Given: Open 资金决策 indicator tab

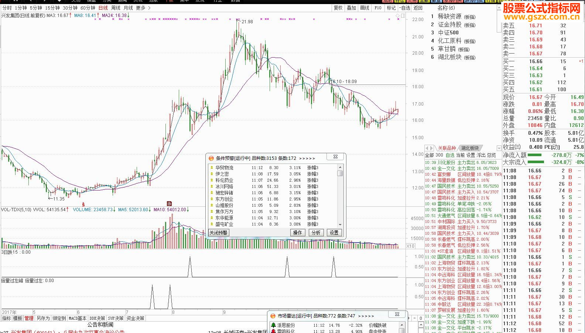Looking at the screenshot, I should pos(136,318).
